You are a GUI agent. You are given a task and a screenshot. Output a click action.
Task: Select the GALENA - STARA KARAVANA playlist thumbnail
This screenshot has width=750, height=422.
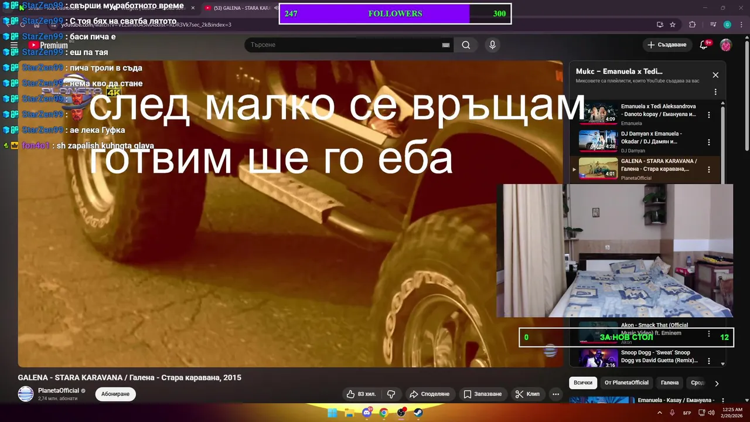click(x=598, y=168)
